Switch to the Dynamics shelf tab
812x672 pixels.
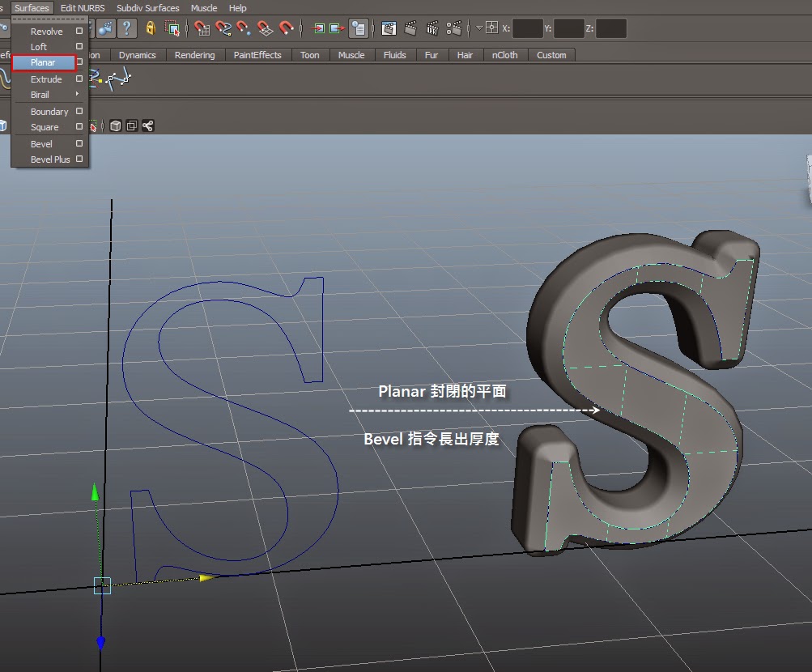click(138, 55)
